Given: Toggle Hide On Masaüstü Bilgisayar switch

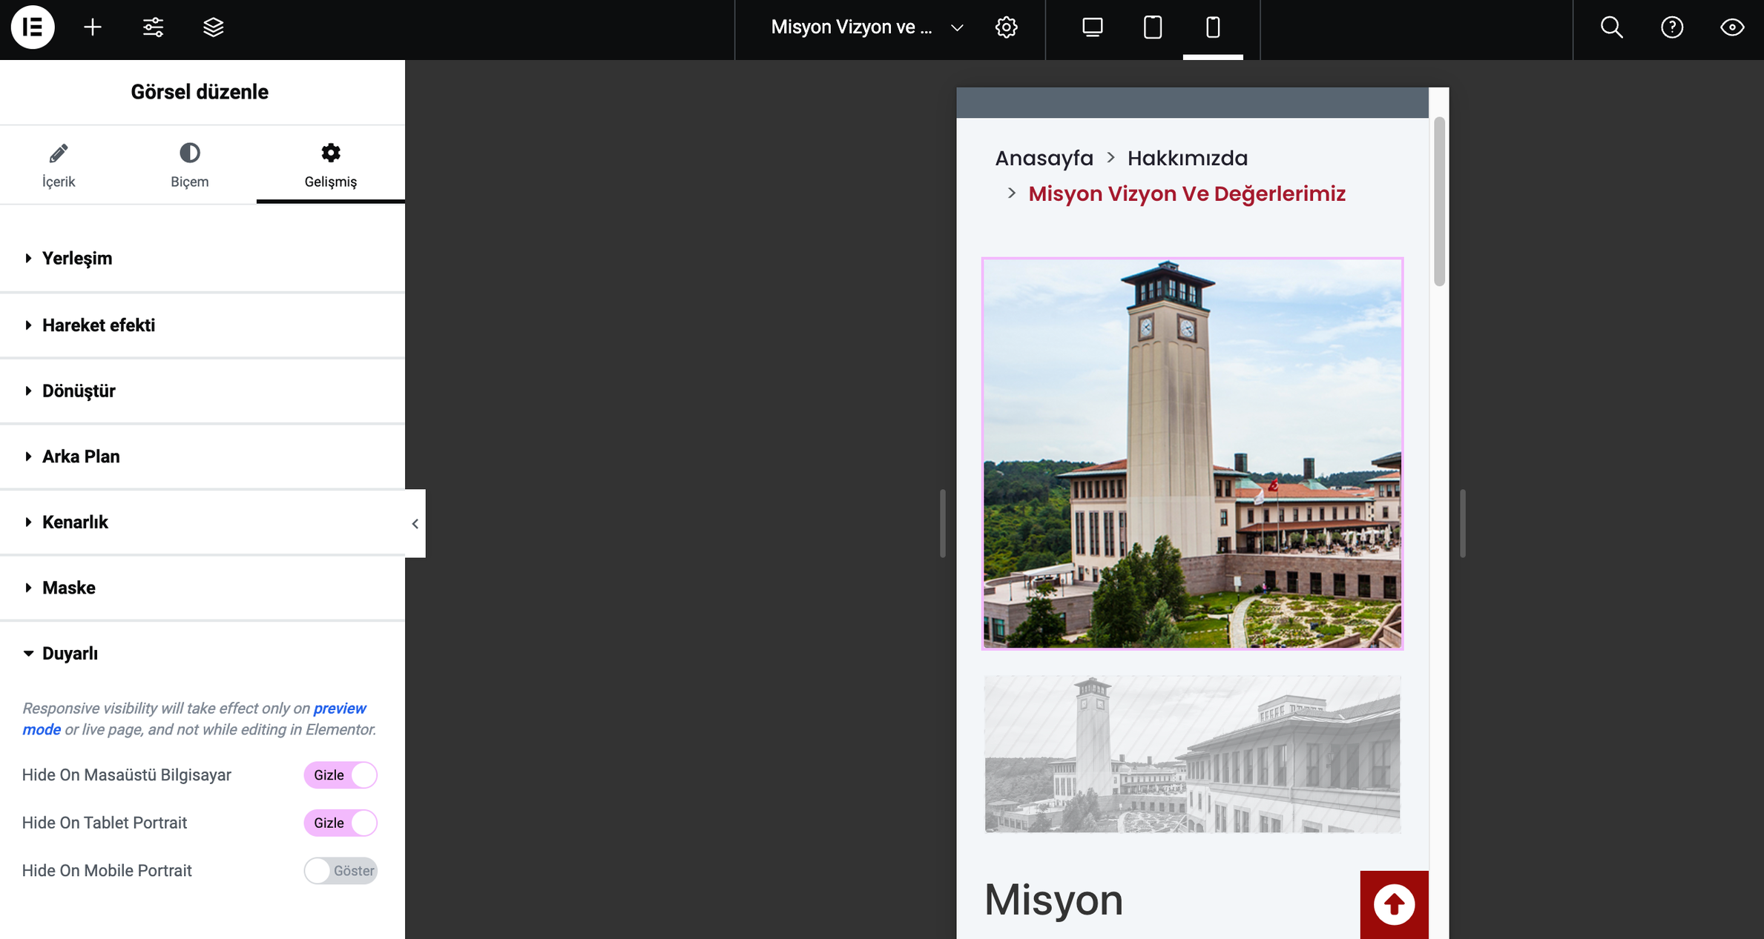Looking at the screenshot, I should pos(340,774).
